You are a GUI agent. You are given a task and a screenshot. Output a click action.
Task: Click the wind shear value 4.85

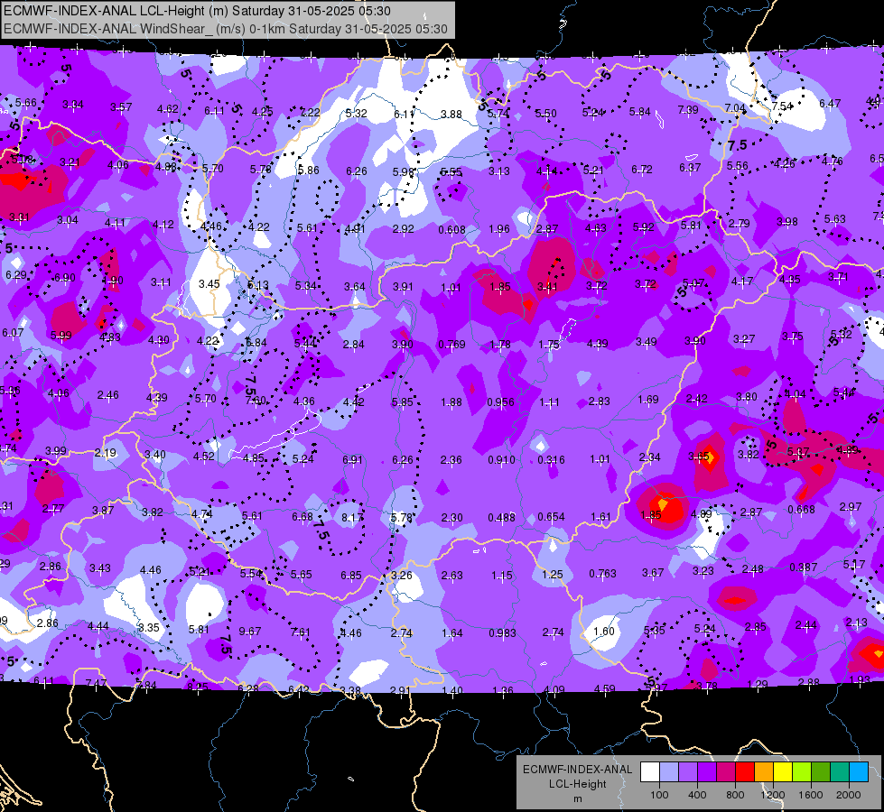tap(253, 458)
